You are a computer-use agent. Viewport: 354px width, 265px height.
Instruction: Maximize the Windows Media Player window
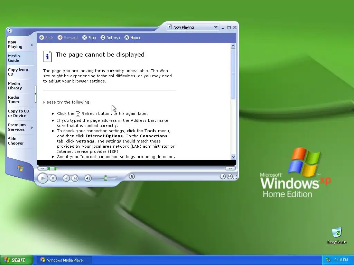(229, 28)
